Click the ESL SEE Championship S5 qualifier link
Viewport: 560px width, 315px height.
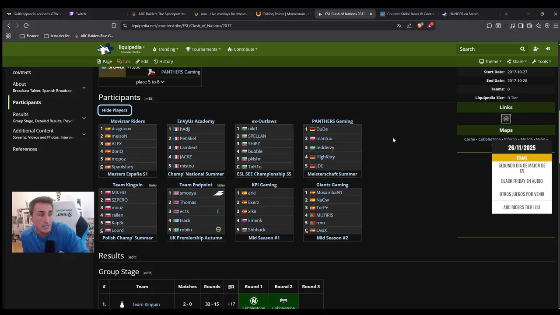[264, 174]
